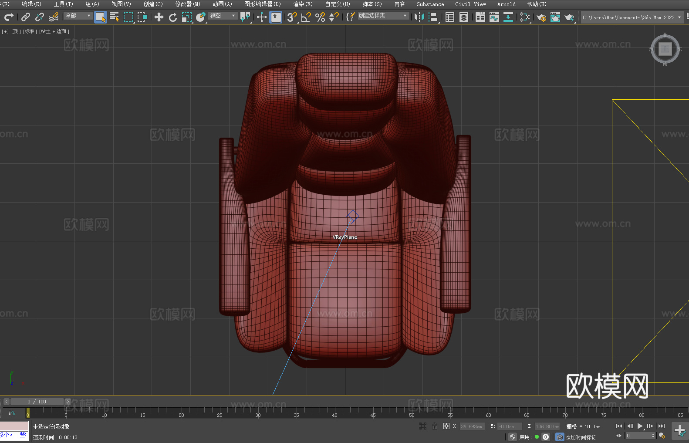Click Edit Named Selection Sets icon

351,17
